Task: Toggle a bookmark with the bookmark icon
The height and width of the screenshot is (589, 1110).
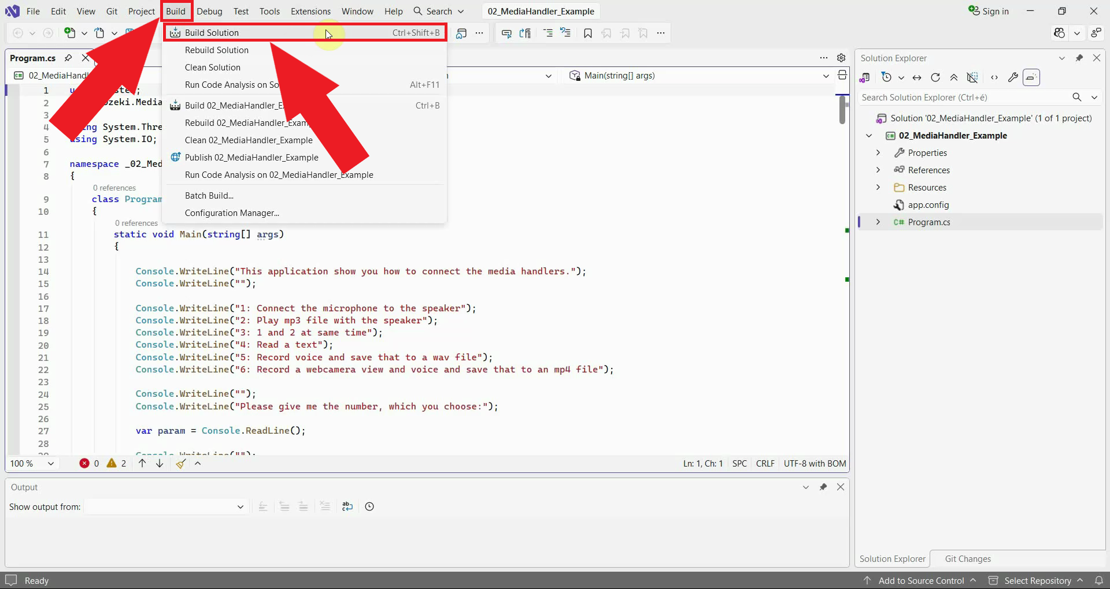Action: tap(588, 33)
